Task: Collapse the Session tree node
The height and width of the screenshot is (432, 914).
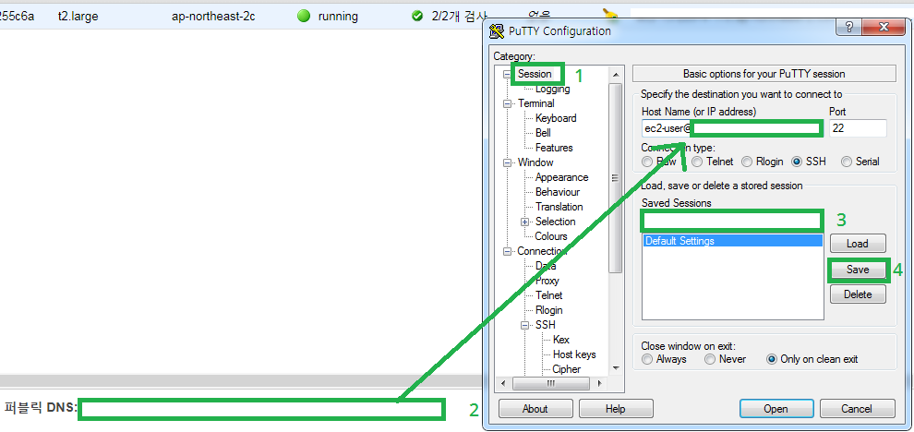Action: click(506, 74)
